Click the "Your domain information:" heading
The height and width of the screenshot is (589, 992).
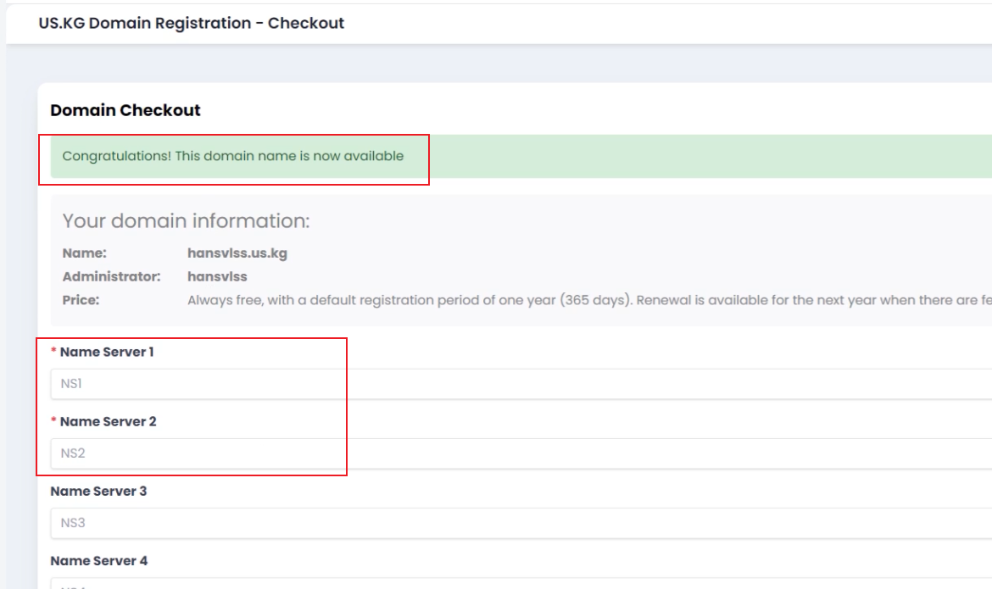(186, 221)
